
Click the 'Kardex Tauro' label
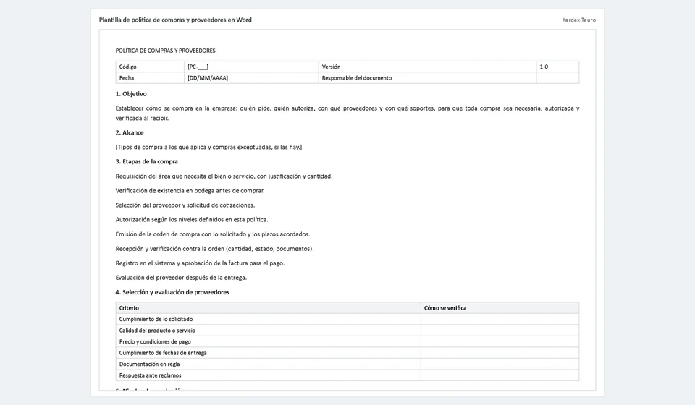tap(579, 20)
